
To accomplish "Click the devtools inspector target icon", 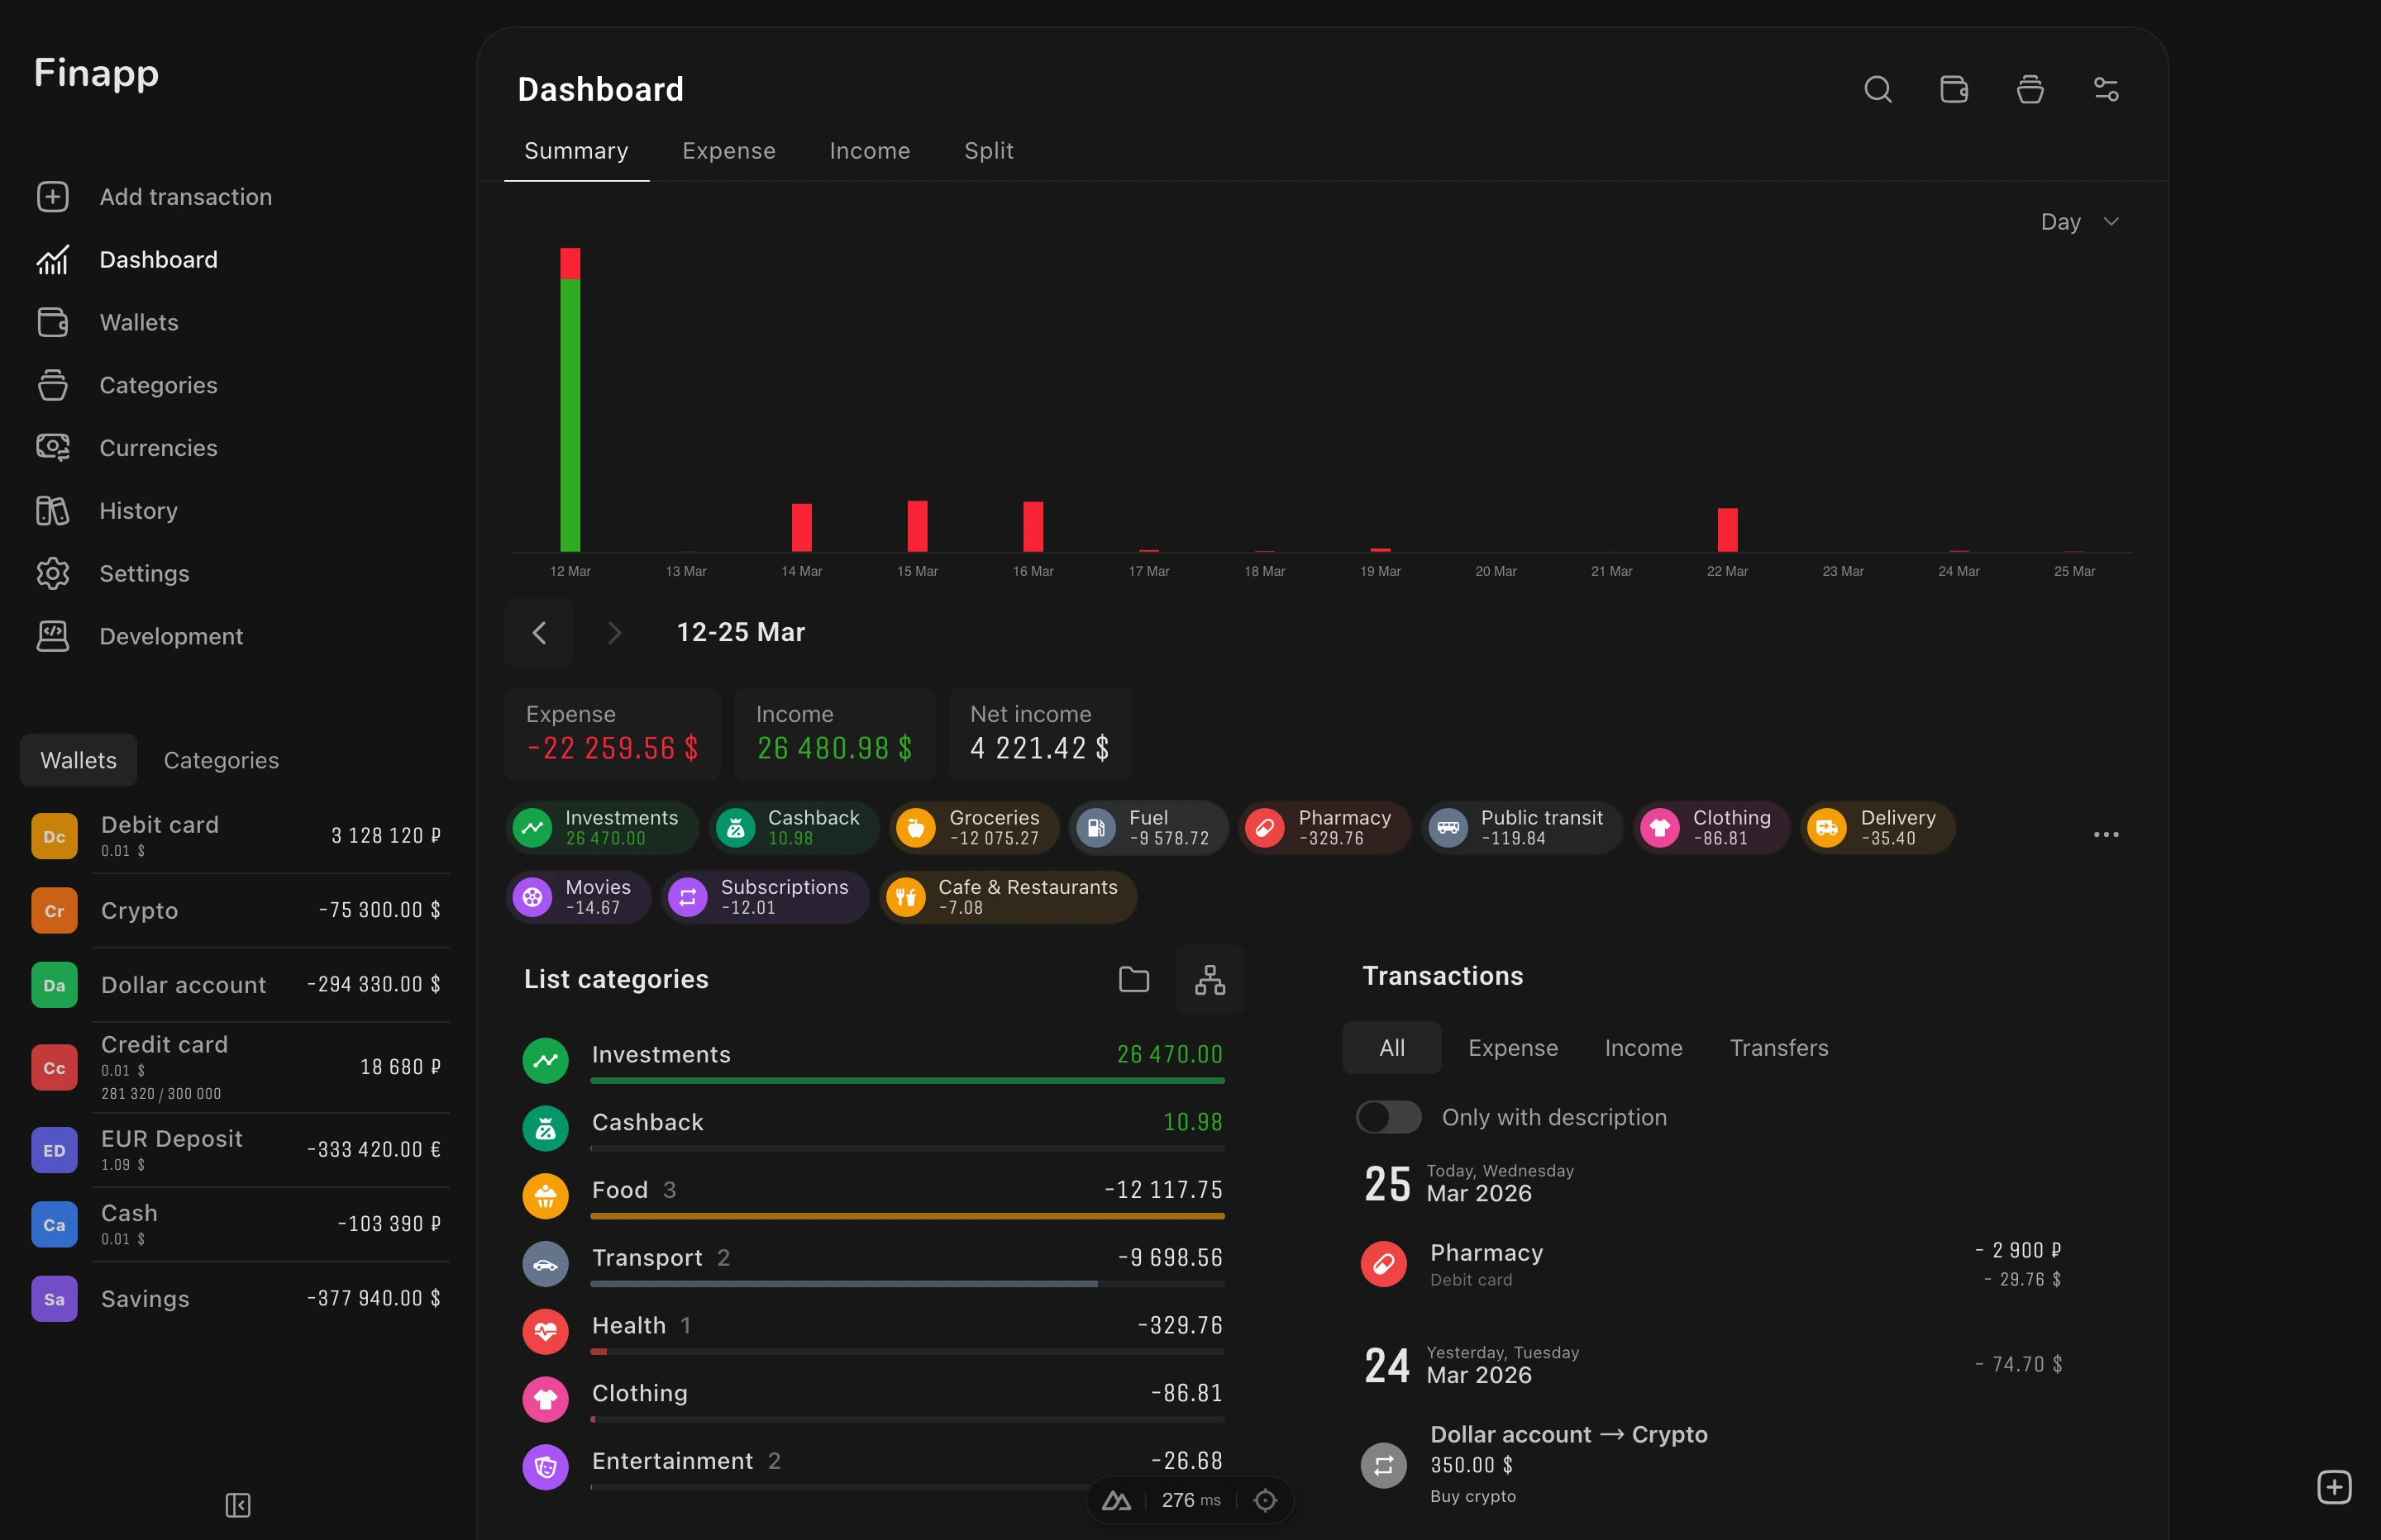I will pyautogui.click(x=1266, y=1500).
